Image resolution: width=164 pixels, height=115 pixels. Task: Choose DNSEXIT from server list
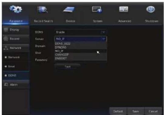tap(81, 58)
